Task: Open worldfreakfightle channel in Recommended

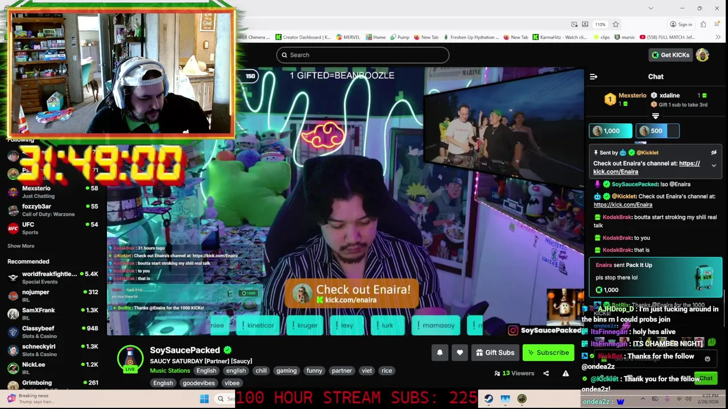Action: point(53,278)
